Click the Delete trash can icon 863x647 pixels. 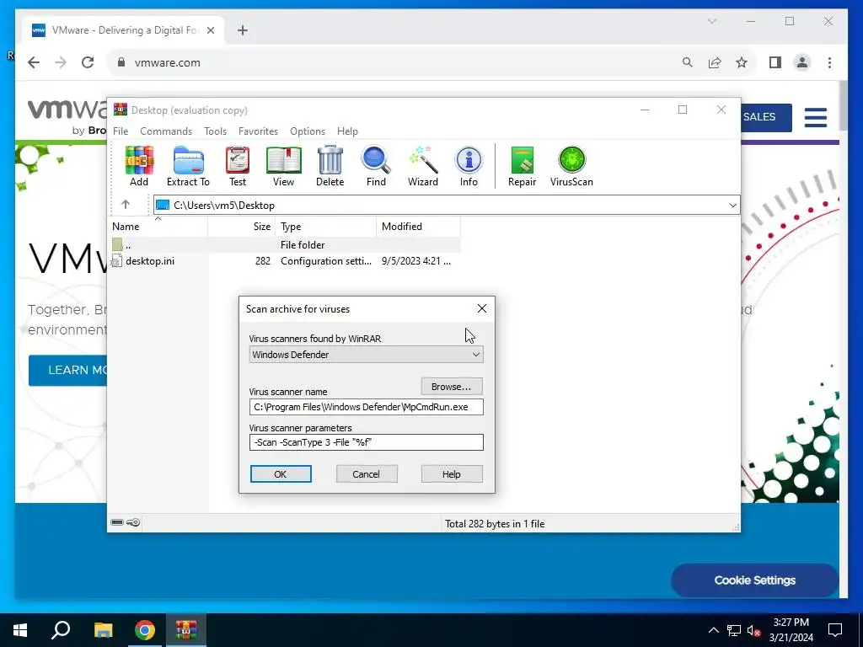(x=330, y=166)
